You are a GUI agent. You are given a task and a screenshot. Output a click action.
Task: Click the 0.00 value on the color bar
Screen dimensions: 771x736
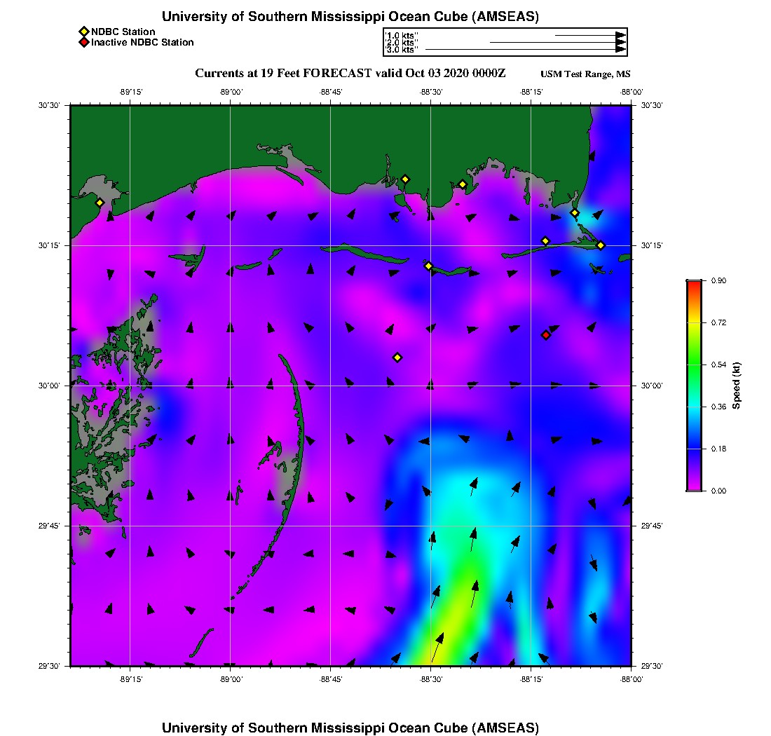point(718,491)
